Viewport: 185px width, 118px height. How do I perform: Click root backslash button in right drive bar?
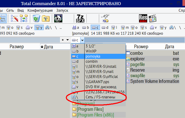pyautogui.click(x=180, y=28)
